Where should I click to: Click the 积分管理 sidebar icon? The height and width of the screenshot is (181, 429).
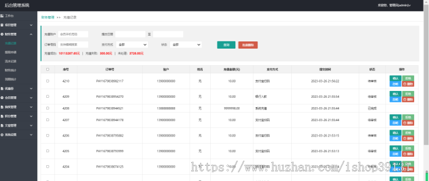[2, 116]
